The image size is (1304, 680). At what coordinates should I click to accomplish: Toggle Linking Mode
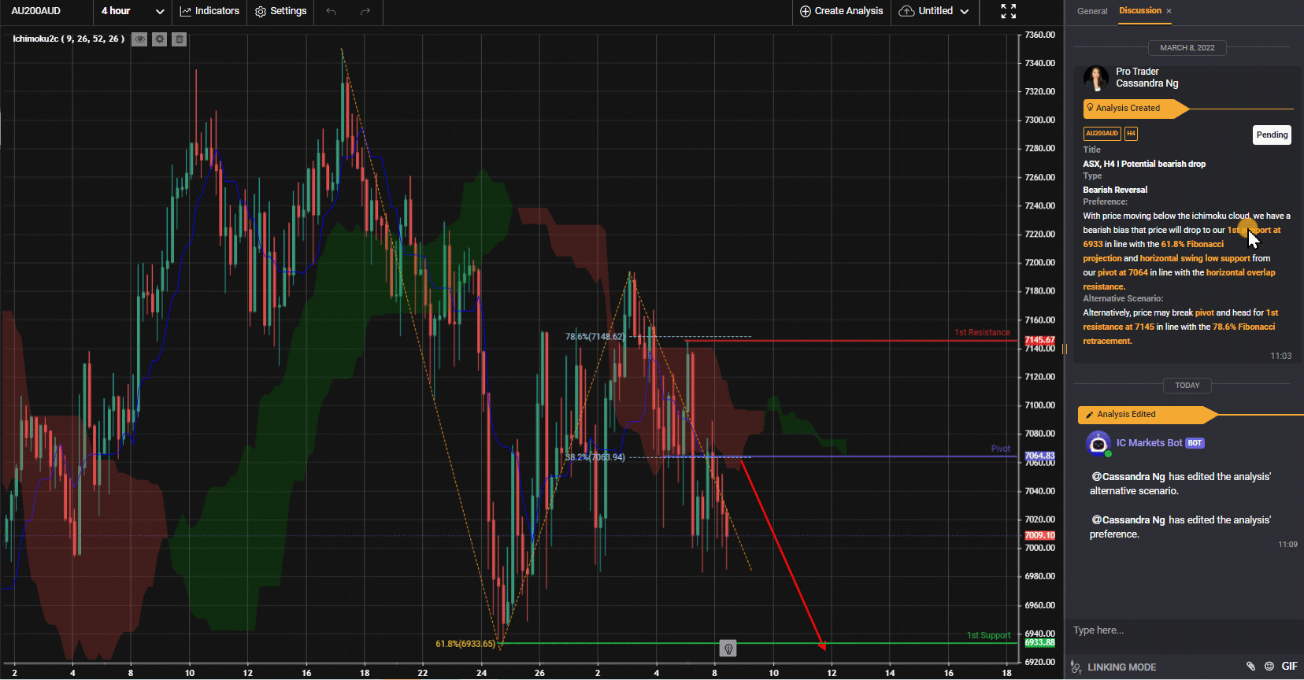tap(1114, 667)
